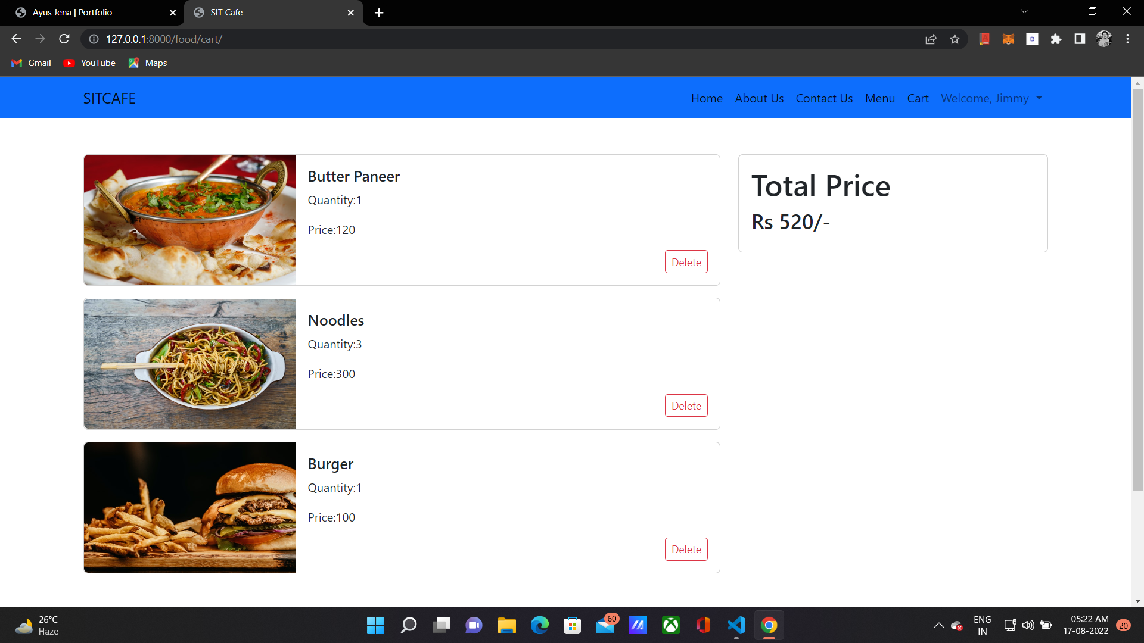Click the site information icon in address bar
The width and height of the screenshot is (1144, 643).
(94, 39)
